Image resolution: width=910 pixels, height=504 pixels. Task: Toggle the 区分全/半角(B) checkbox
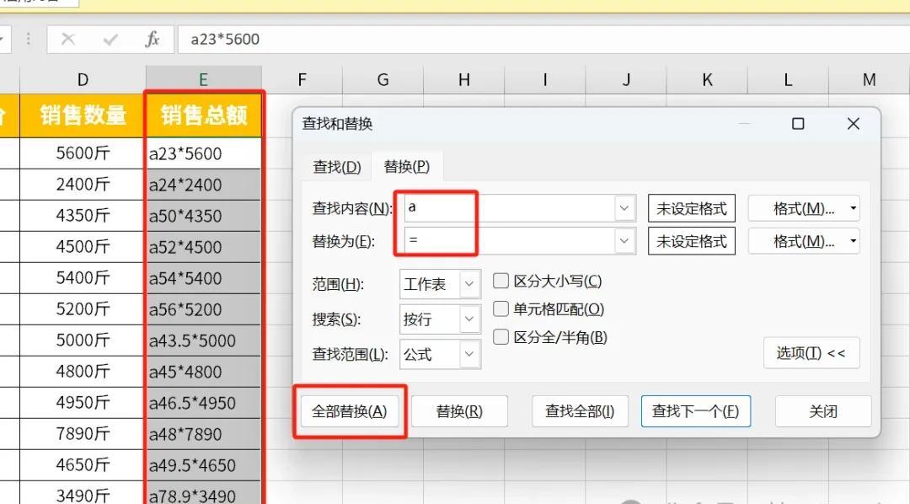coord(500,337)
